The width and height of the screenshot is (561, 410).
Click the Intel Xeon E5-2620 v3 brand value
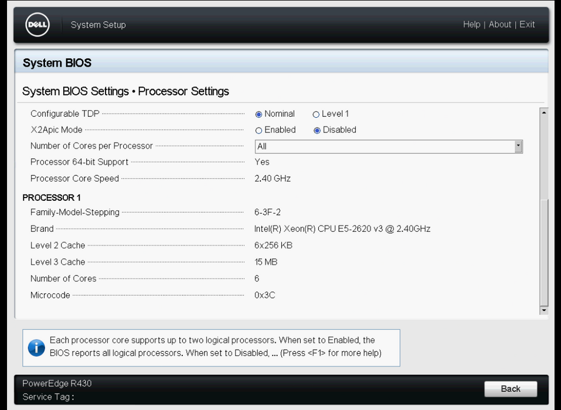click(342, 229)
